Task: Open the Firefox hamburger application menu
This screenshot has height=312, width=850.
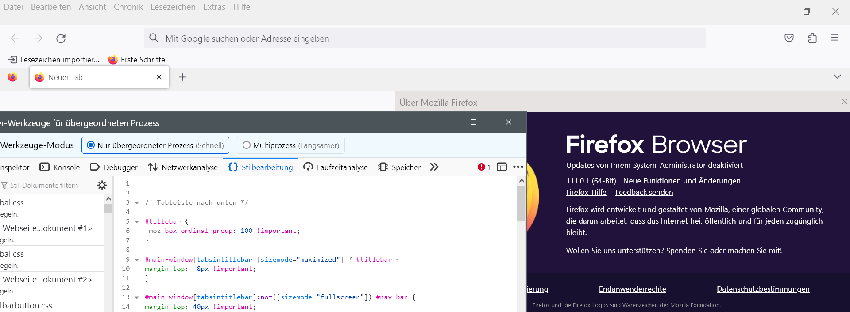Action: point(835,38)
